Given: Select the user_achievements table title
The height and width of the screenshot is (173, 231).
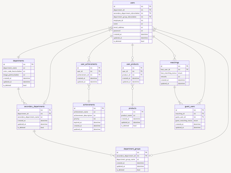Looking at the screenshot, I should tap(89, 64).
